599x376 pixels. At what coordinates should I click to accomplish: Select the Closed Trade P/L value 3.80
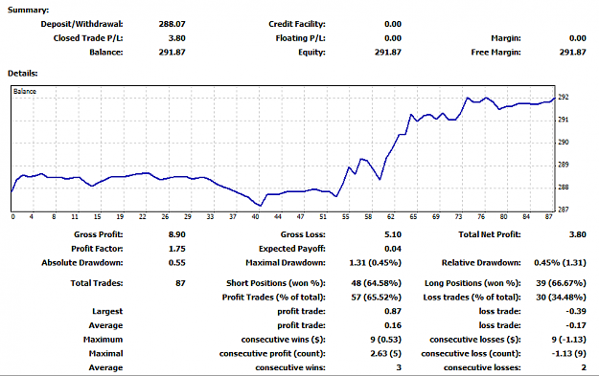tap(177, 38)
